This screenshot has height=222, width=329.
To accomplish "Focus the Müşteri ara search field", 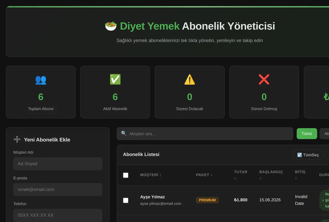I will (205, 134).
